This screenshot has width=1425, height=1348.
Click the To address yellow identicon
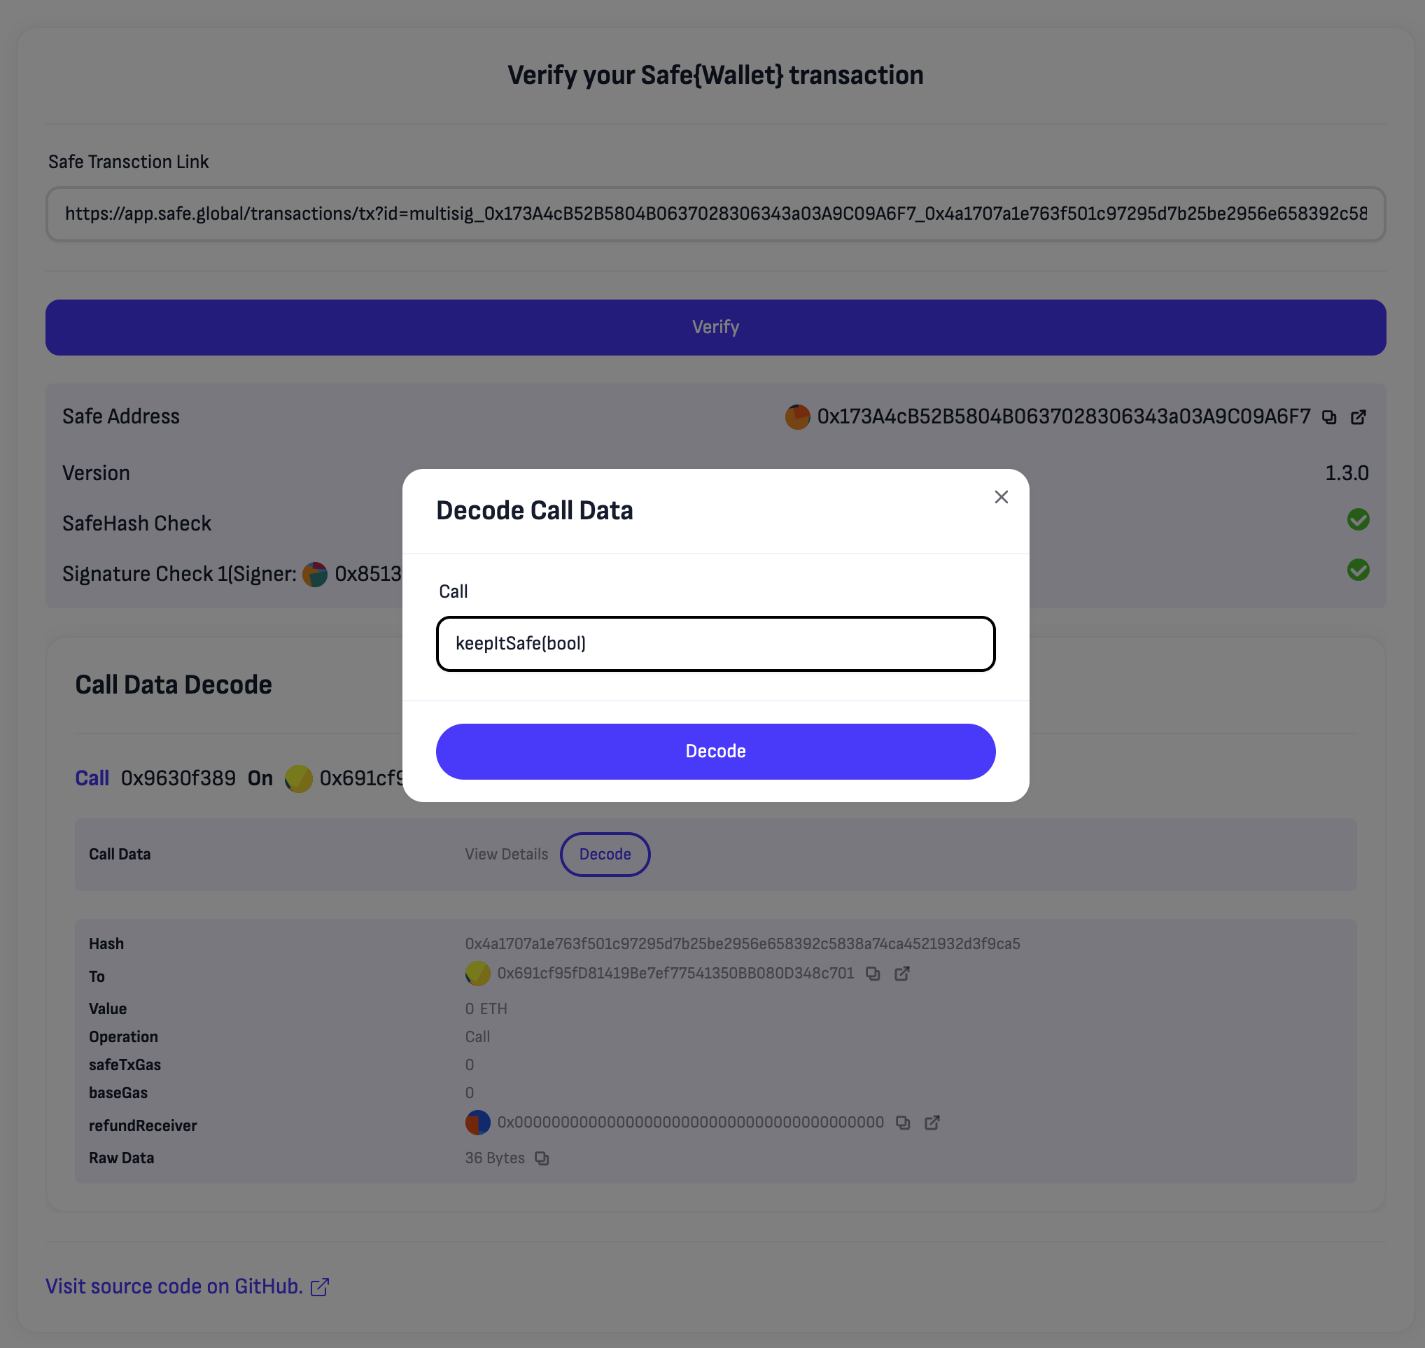[x=477, y=973]
